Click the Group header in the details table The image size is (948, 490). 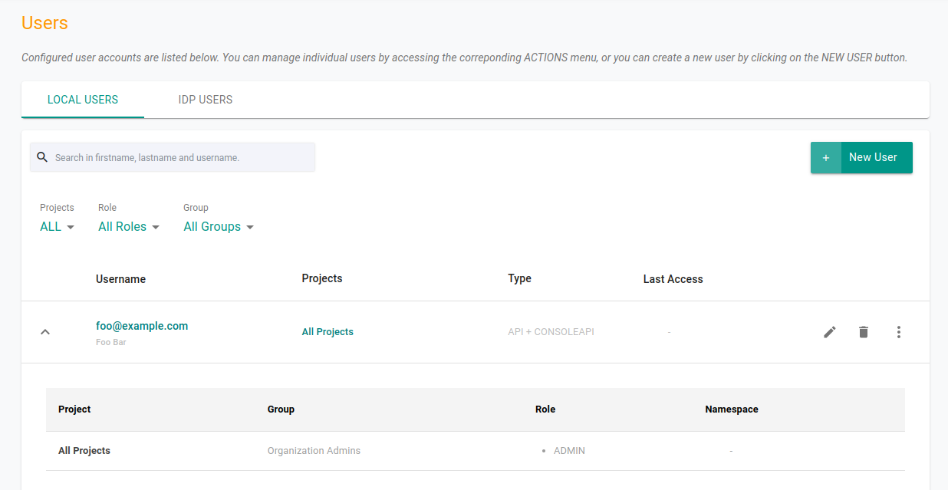[x=281, y=409]
